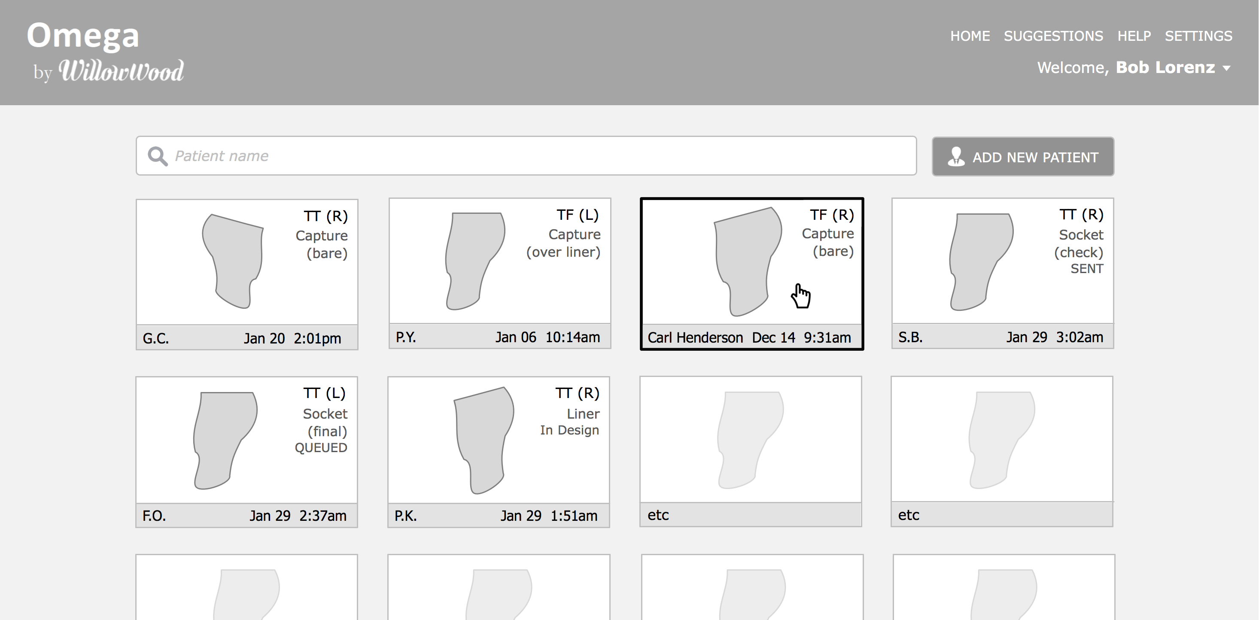The width and height of the screenshot is (1259, 620).
Task: Open the HELP menu link
Action: click(1134, 36)
